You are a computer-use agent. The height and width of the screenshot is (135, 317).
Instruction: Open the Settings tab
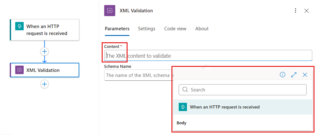(147, 29)
